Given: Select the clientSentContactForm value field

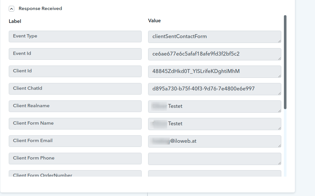Looking at the screenshot, I should (x=215, y=36).
